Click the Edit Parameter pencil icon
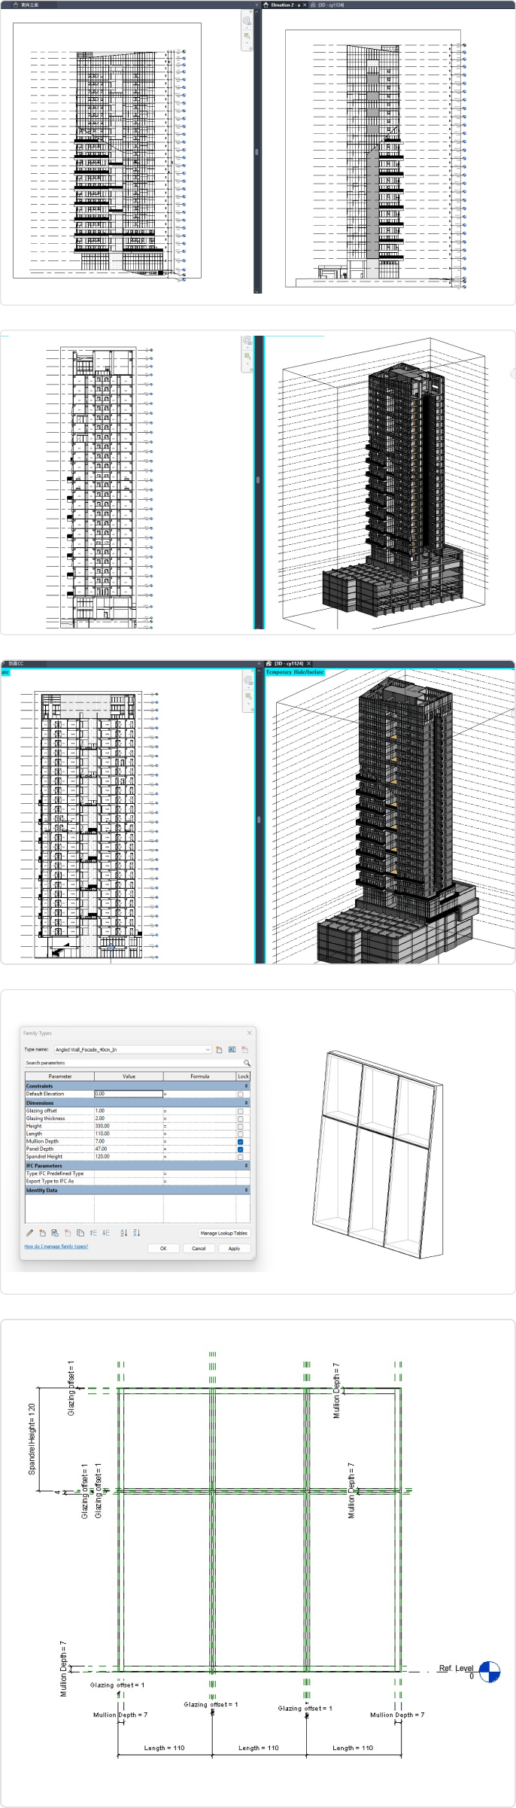Screen dimensions: 516x1808 (29, 1233)
